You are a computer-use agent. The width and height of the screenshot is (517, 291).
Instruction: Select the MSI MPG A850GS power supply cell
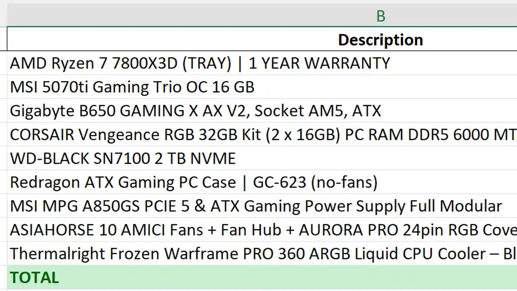[x=256, y=206]
